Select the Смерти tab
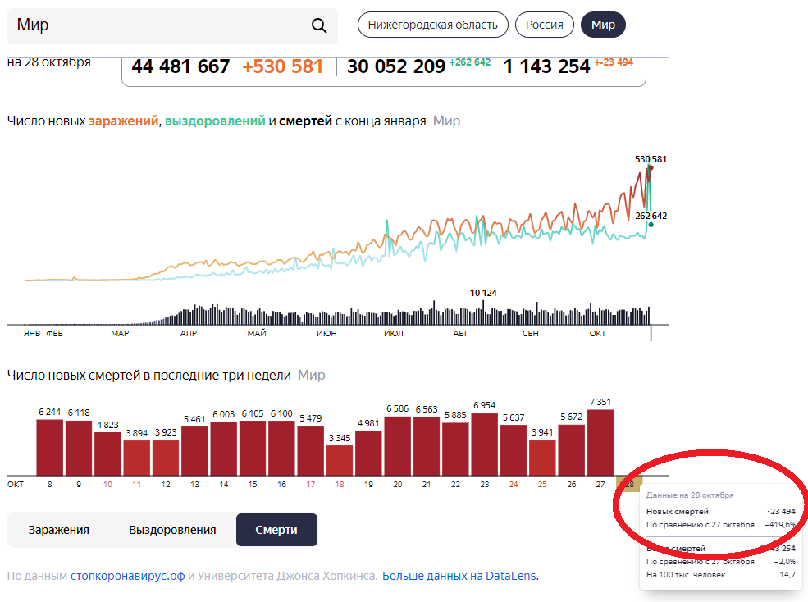This screenshot has width=808, height=602. pyautogui.click(x=276, y=530)
